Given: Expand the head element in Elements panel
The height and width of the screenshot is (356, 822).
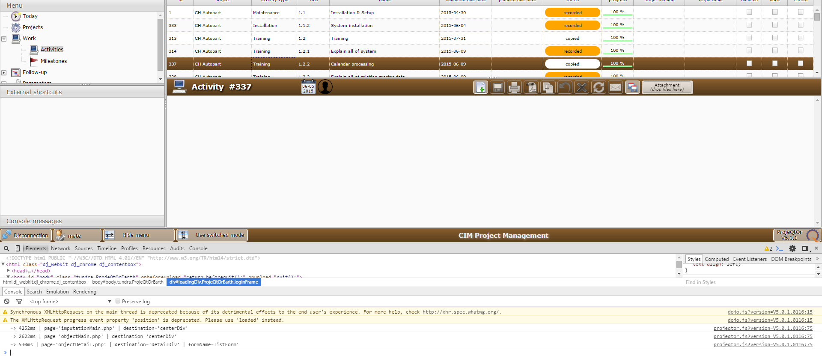Looking at the screenshot, I should [9, 271].
